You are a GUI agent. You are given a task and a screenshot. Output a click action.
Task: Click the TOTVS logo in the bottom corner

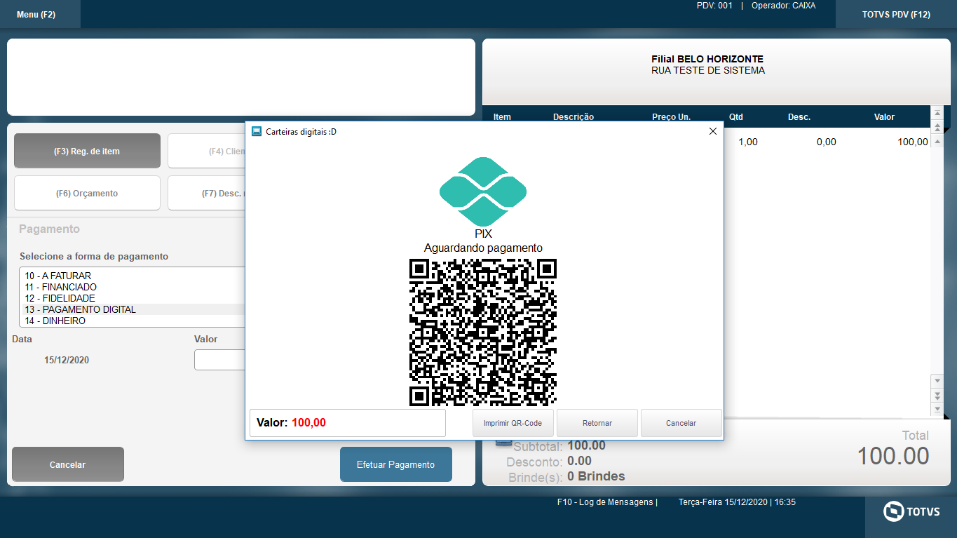coord(911,511)
